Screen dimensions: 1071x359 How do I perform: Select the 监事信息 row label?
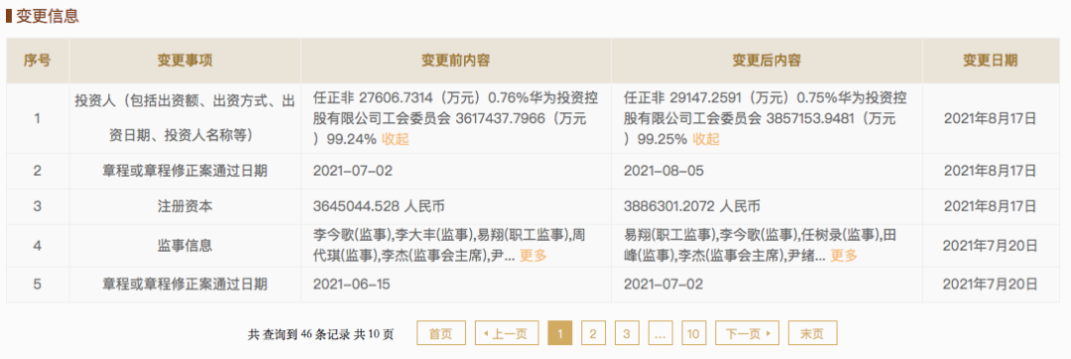click(x=185, y=246)
